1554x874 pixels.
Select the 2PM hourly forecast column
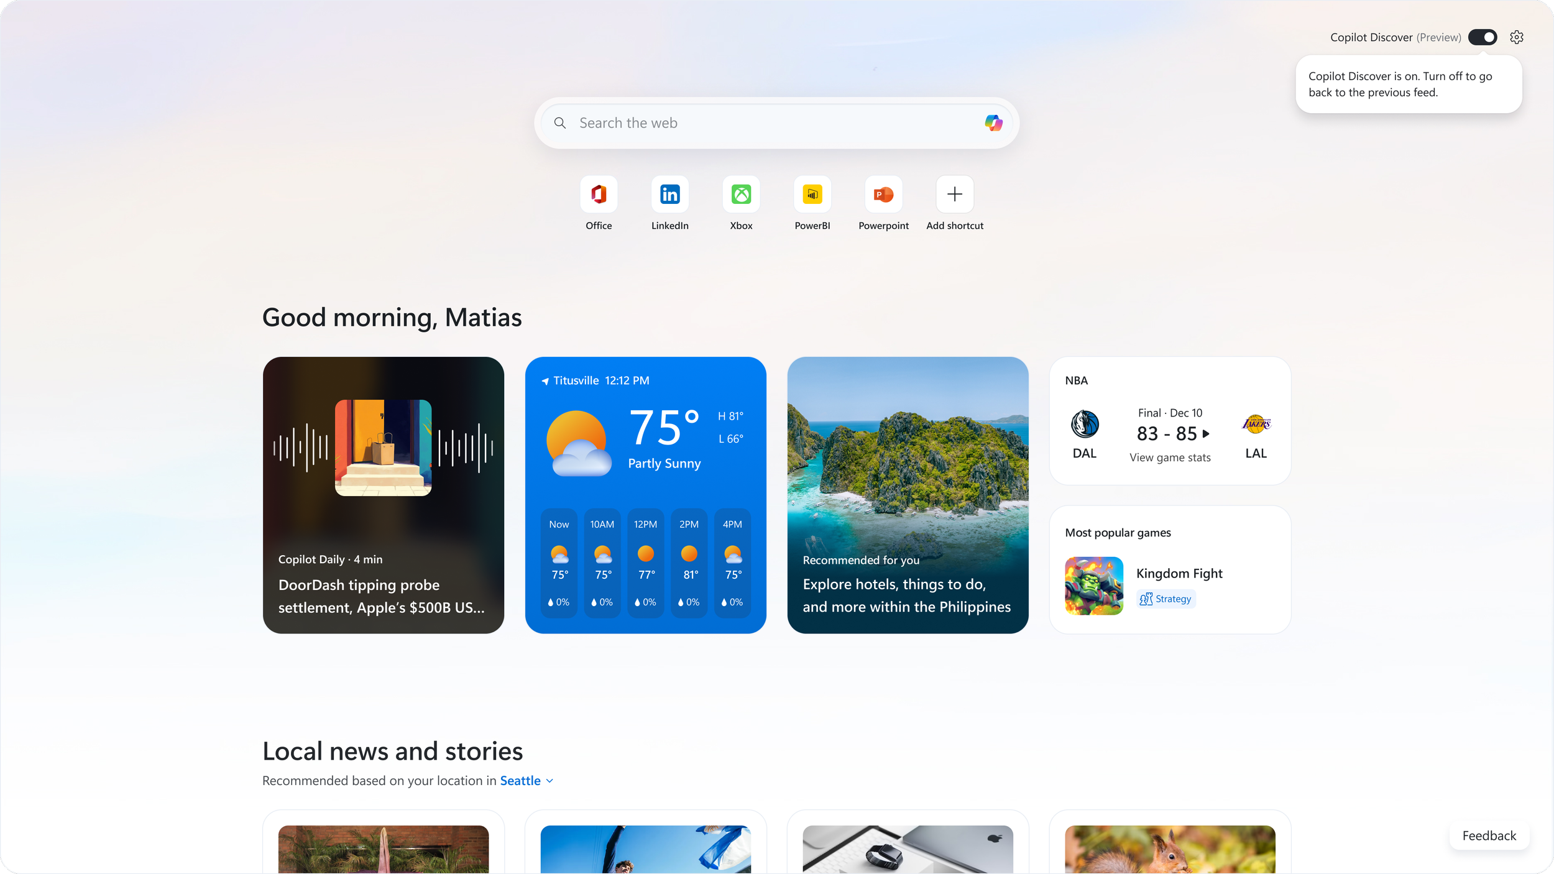tap(689, 563)
